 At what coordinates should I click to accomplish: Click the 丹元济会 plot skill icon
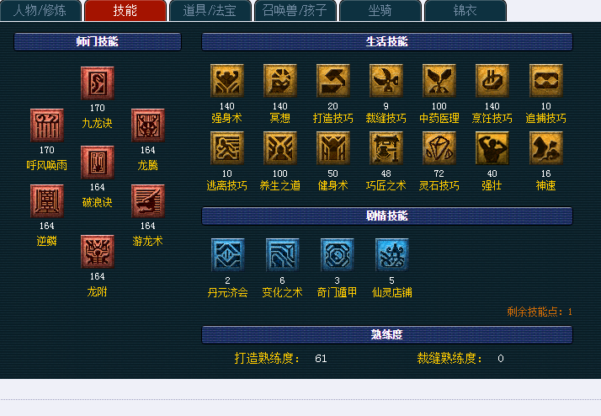click(x=227, y=255)
